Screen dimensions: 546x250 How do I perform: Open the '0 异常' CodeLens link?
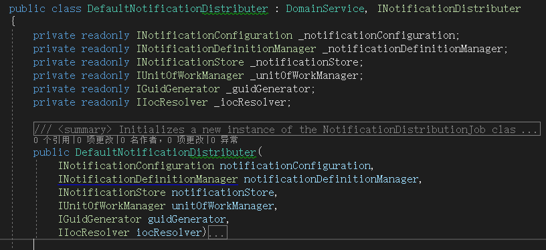(x=225, y=140)
